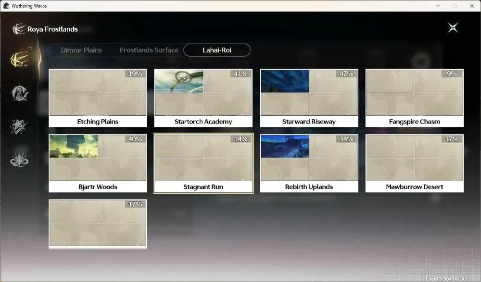Click the highlighted Stagnant Run card
Viewport: 481px width, 282px height.
203,163
